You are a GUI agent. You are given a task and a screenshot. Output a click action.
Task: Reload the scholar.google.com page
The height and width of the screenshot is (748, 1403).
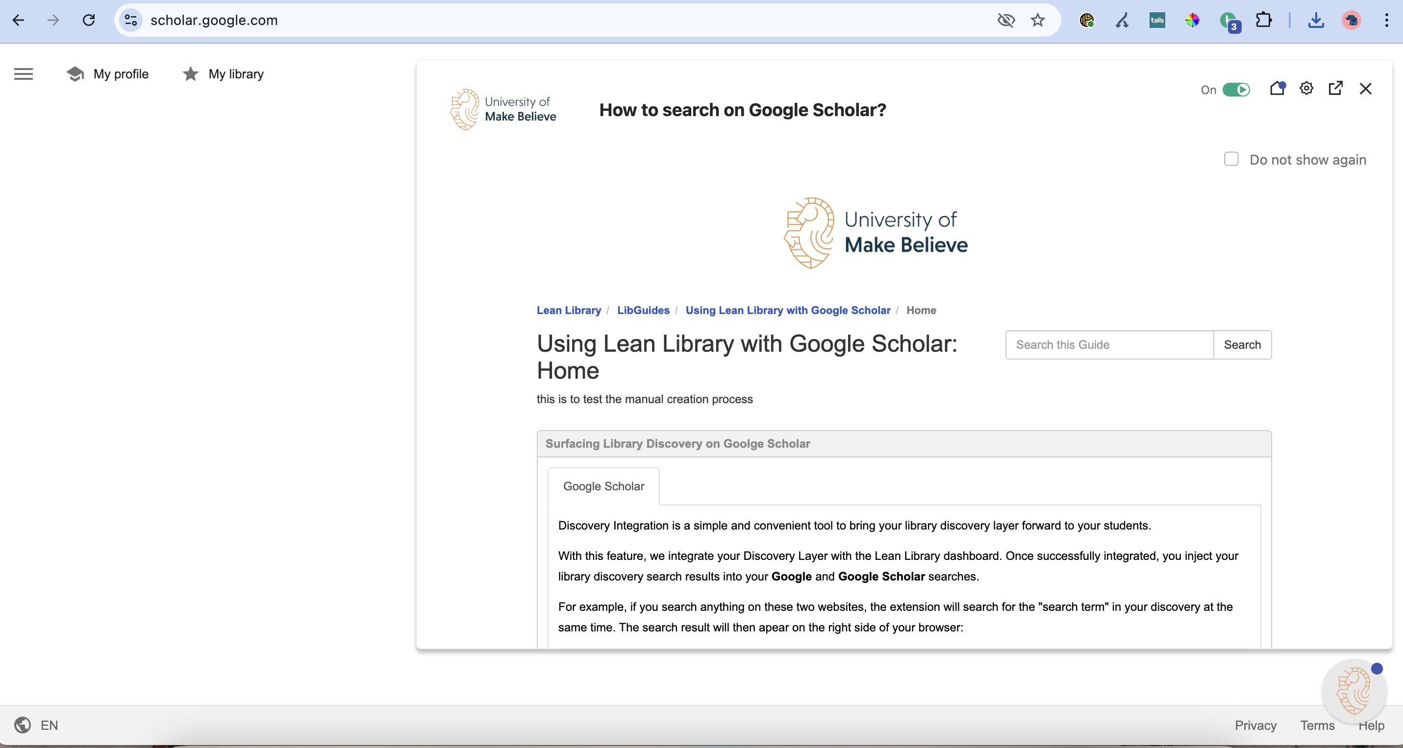pos(89,20)
